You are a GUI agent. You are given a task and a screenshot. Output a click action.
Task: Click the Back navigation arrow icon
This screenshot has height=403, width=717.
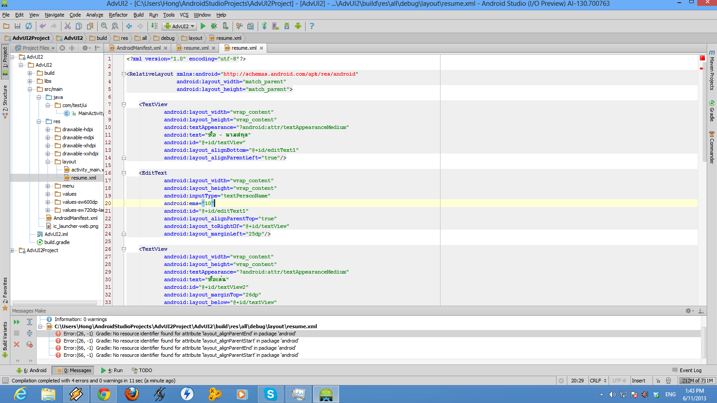click(x=129, y=26)
